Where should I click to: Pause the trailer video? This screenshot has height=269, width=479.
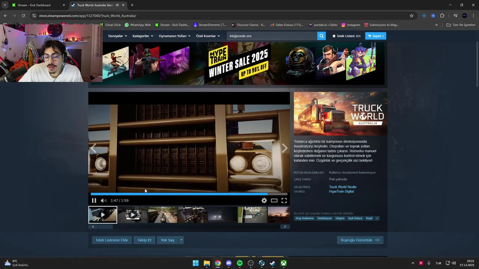click(x=94, y=201)
